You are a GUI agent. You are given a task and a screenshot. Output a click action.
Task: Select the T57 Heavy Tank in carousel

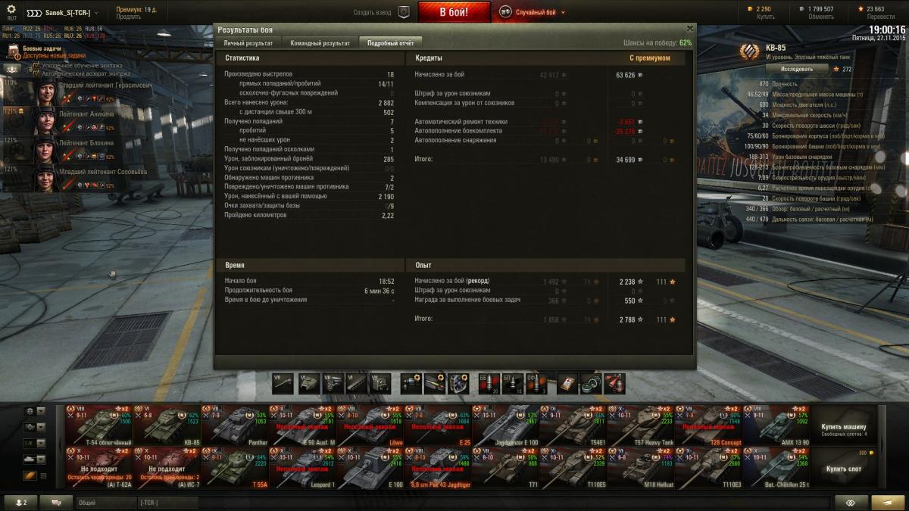point(641,425)
